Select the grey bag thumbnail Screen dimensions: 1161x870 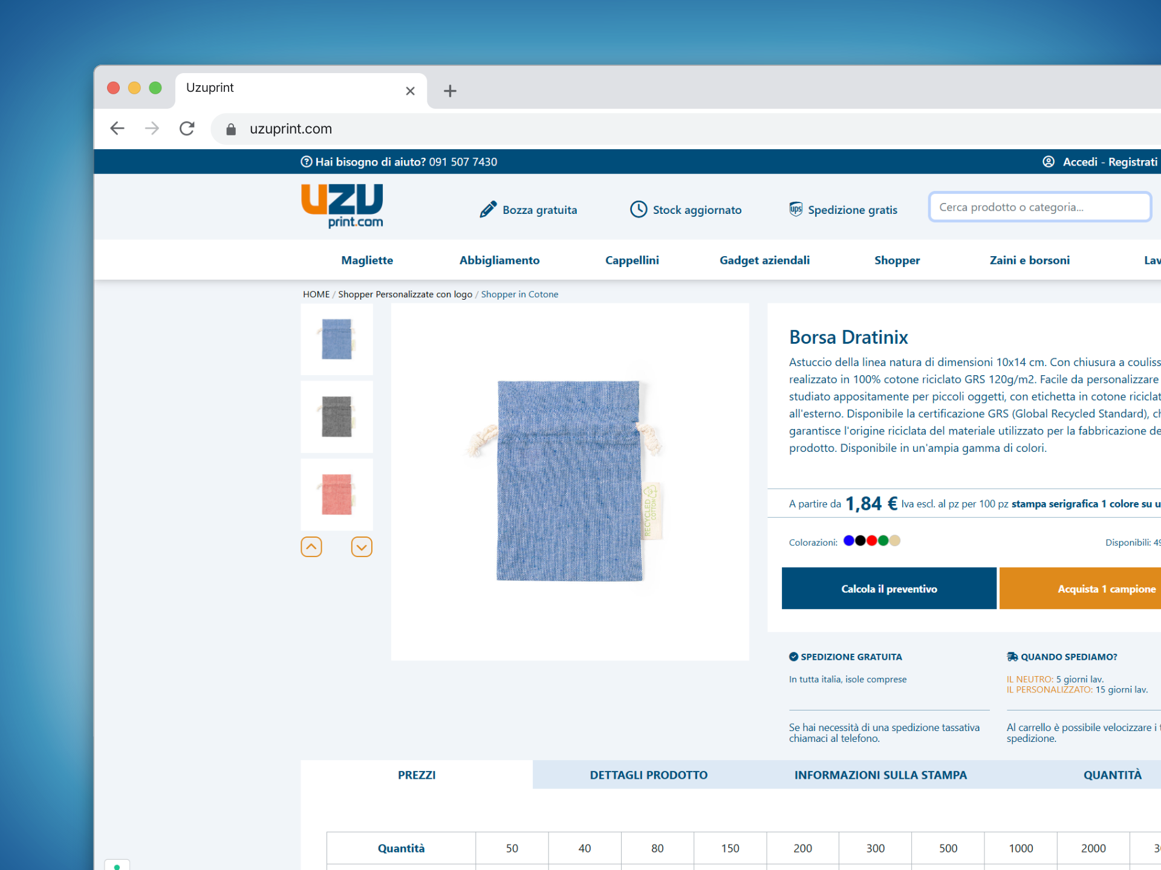337,417
